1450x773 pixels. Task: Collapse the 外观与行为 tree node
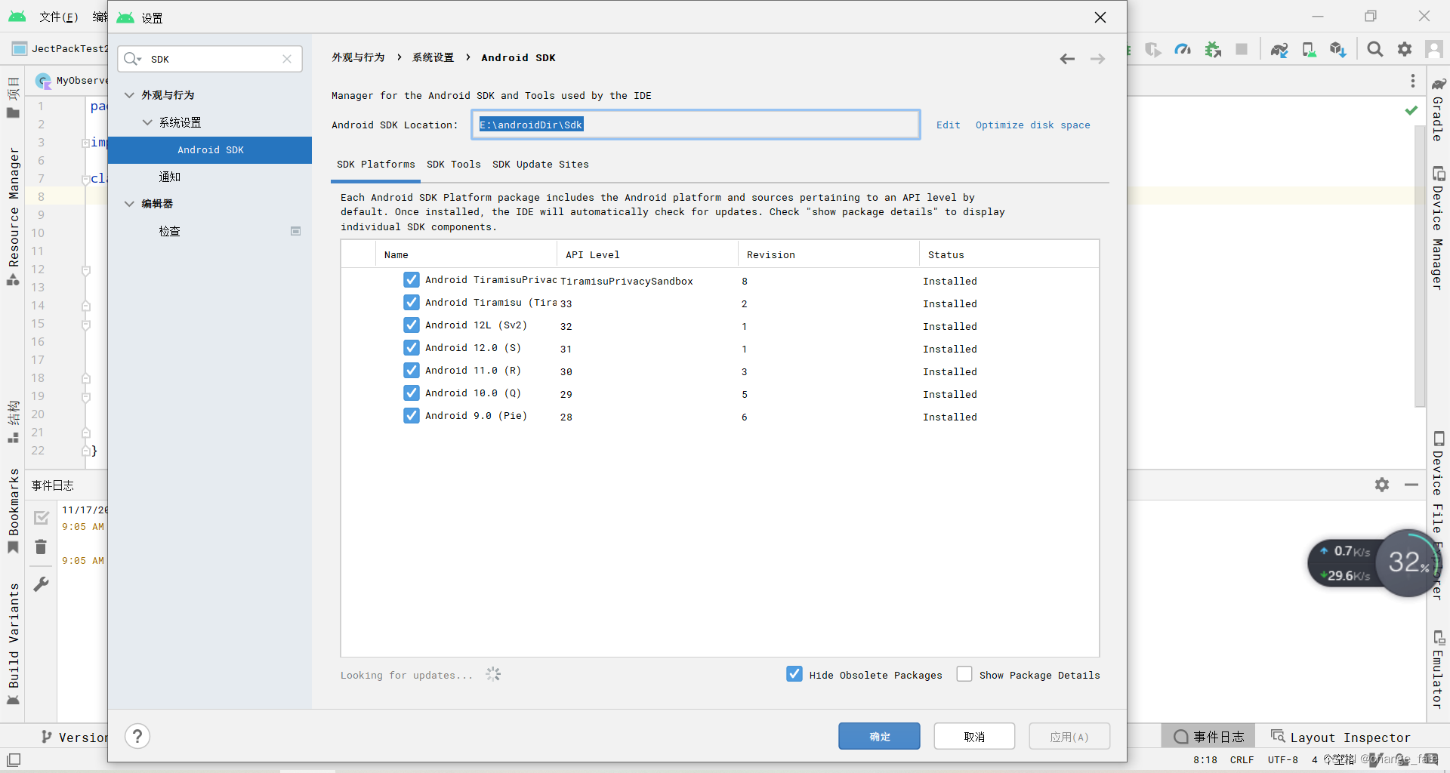tap(129, 95)
